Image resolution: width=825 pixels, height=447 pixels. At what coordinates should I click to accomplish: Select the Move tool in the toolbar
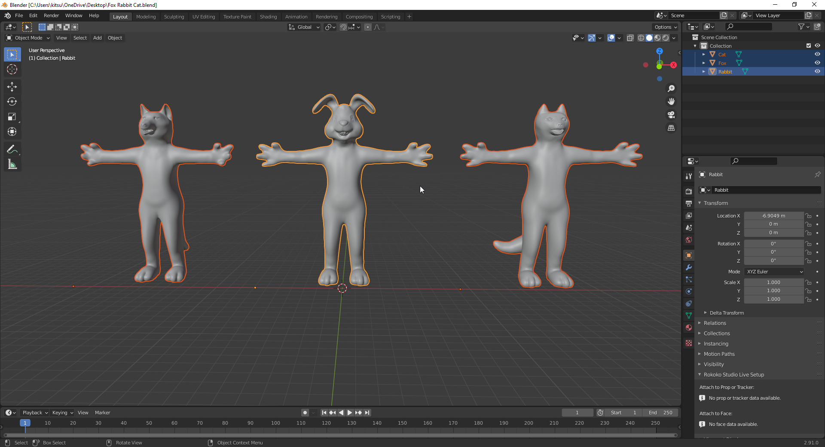point(12,87)
